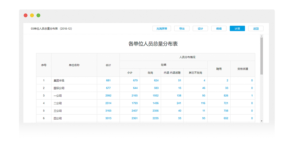Image resolution: width=296 pixels, height=146 pixels.
Task: Go back using 返回 button
Action: tap(256, 29)
